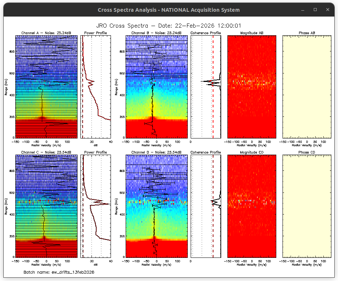Select the Channel C spectra plot
The height and width of the screenshot is (281, 338).
[46, 206]
